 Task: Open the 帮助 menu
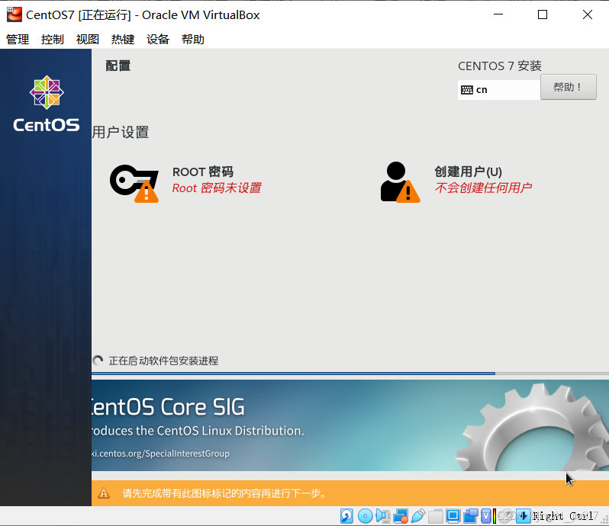point(192,39)
